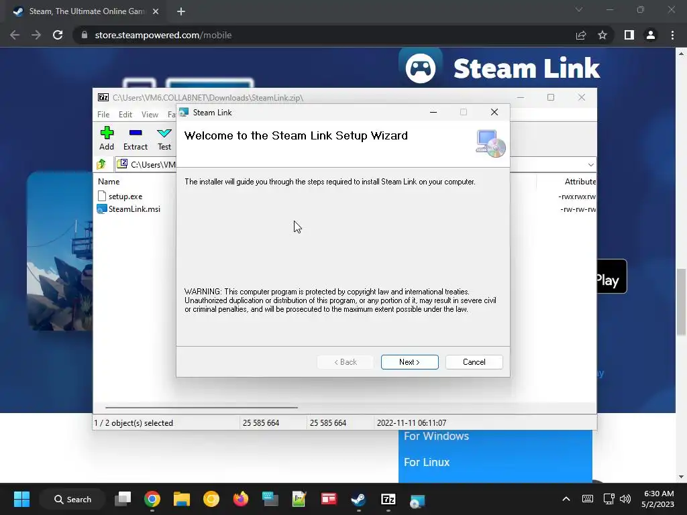This screenshot has height=515, width=687.
Task: Open Chrome tab search chevron
Action: tap(579, 9)
